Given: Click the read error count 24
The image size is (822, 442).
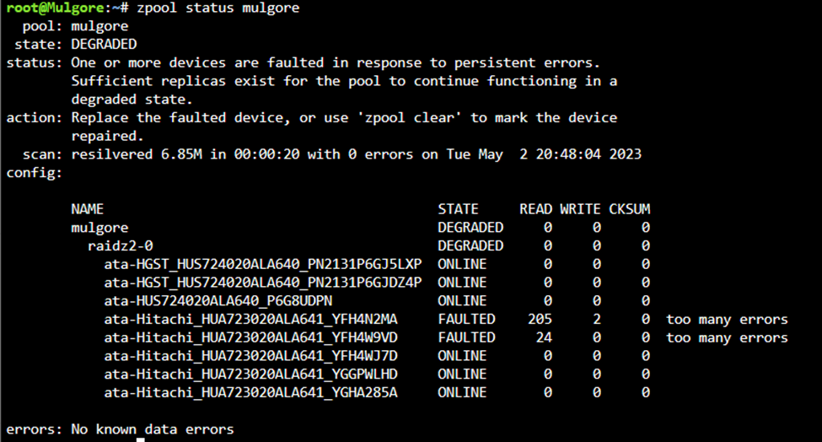Looking at the screenshot, I should (x=544, y=337).
